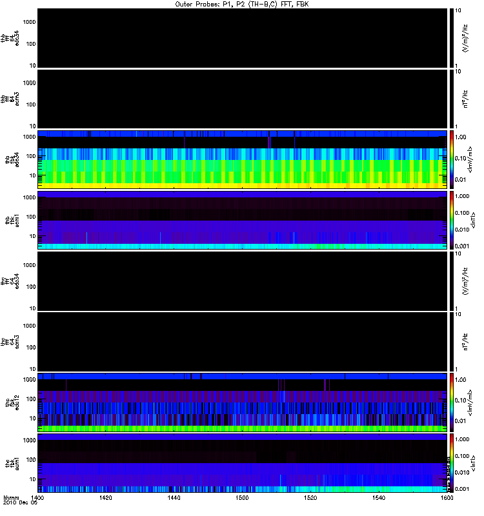Click the 1520 time axis label

click(310, 497)
